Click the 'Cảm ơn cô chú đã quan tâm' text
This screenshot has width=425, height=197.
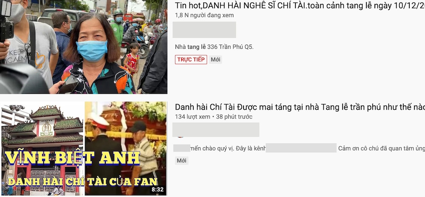pyautogui.click(x=381, y=148)
